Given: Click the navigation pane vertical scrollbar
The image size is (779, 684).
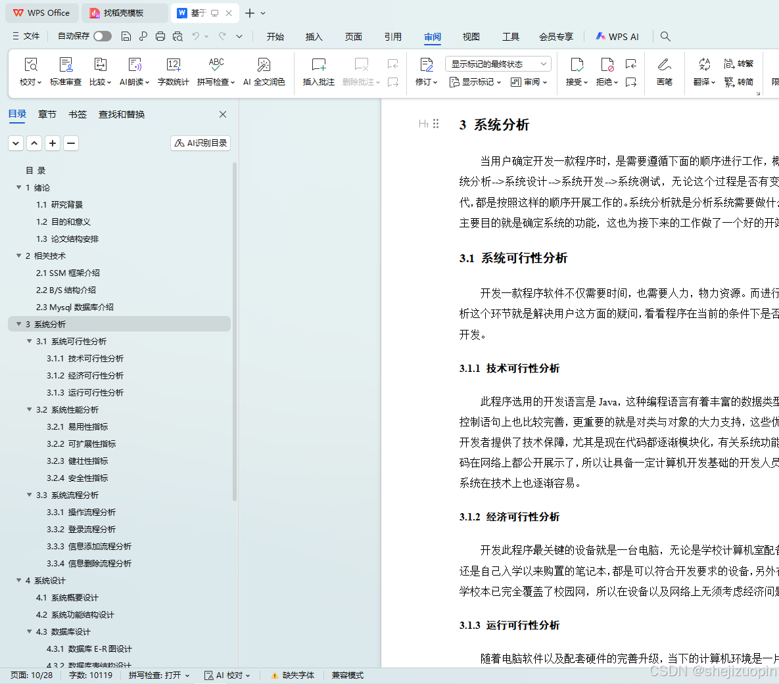Looking at the screenshot, I should click(235, 332).
